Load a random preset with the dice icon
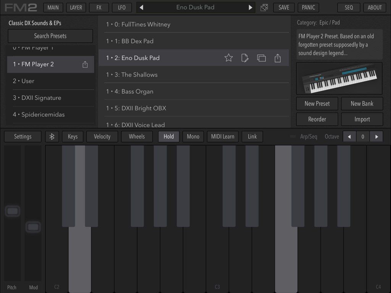 (264, 7)
